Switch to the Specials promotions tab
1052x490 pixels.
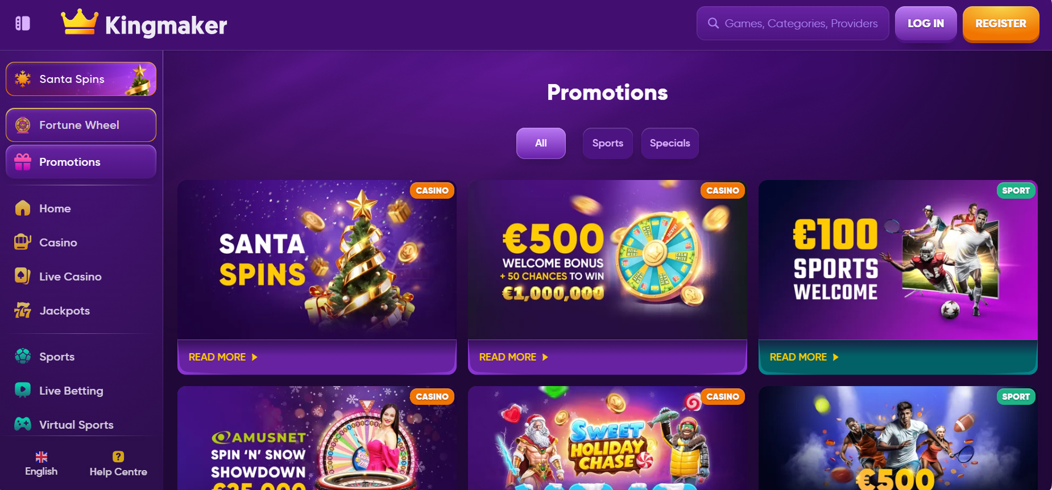pos(670,143)
